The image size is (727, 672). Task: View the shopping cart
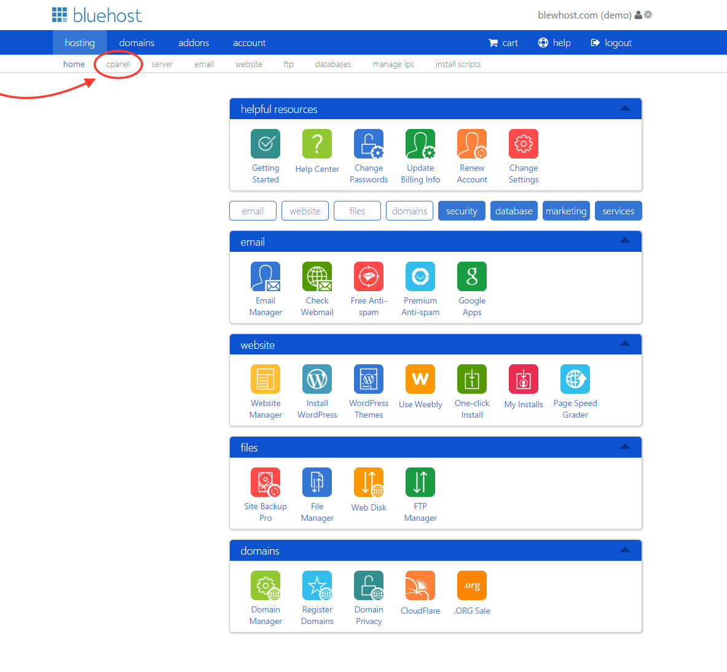[x=503, y=42]
